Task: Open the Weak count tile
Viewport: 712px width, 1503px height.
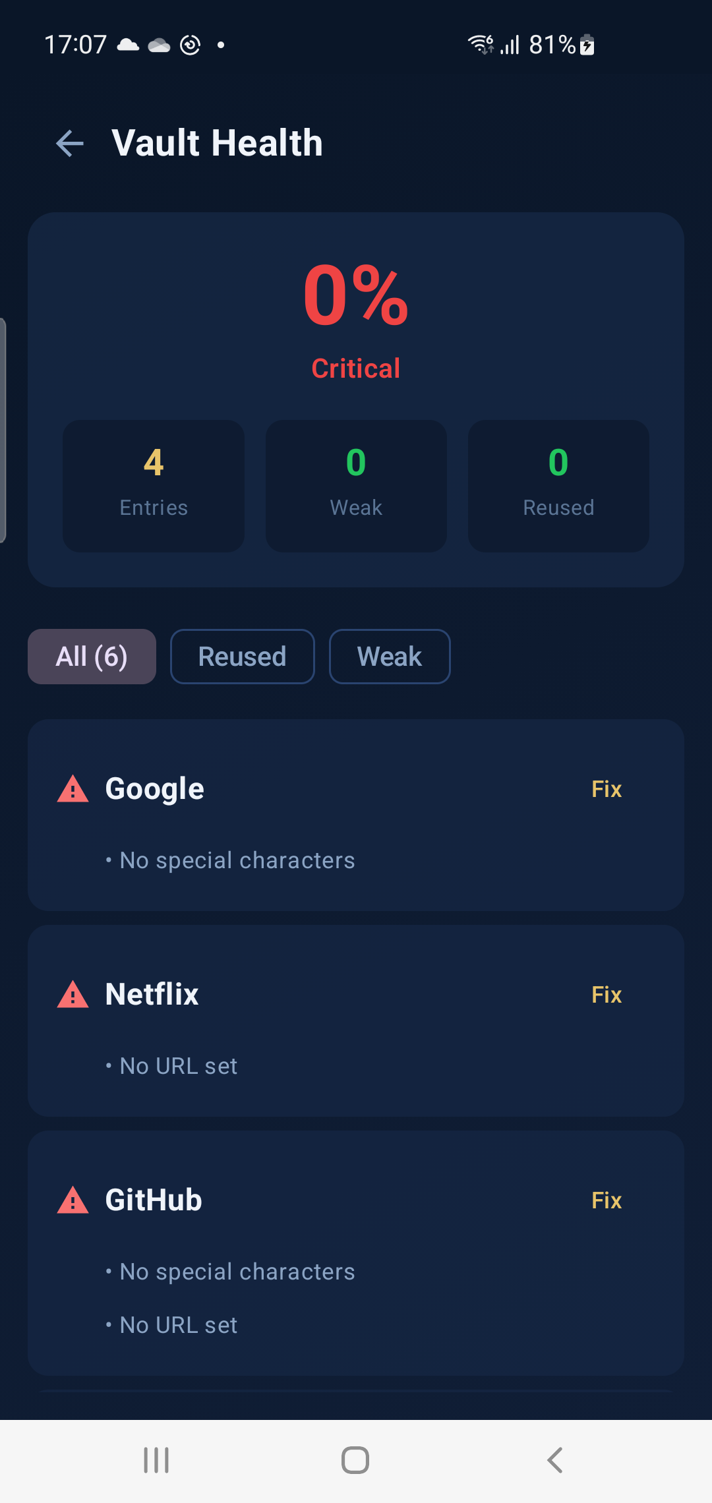Action: [356, 486]
